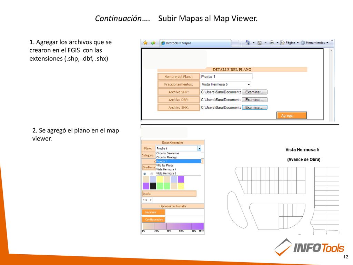
Task: Select the Infotools :: Mapas browser tab
Action: tap(195, 43)
